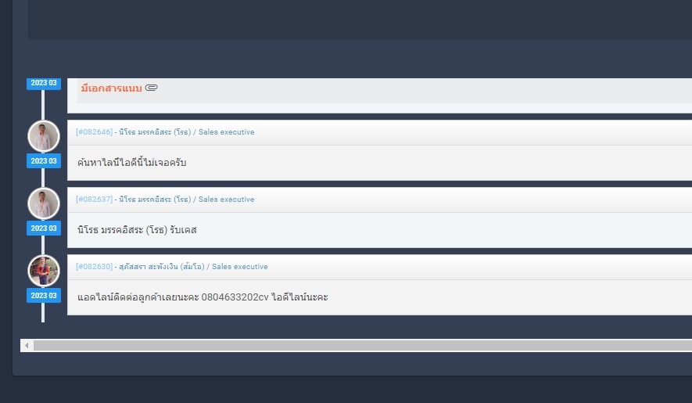This screenshot has height=403, width=692.
Task: Click 2023 03 badge beside รับเคส message
Action: pyautogui.click(x=44, y=228)
